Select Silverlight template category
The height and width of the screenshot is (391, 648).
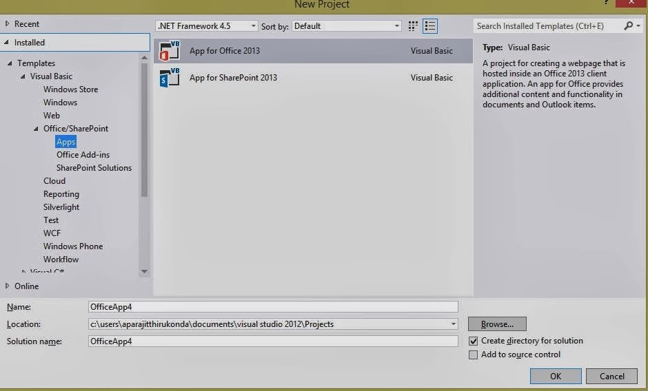point(61,207)
